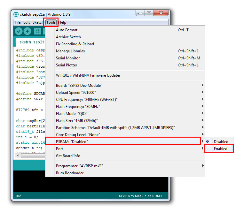Click the "#define SNAP_" code line
The height and width of the screenshot is (212, 243).
(x=30, y=99)
